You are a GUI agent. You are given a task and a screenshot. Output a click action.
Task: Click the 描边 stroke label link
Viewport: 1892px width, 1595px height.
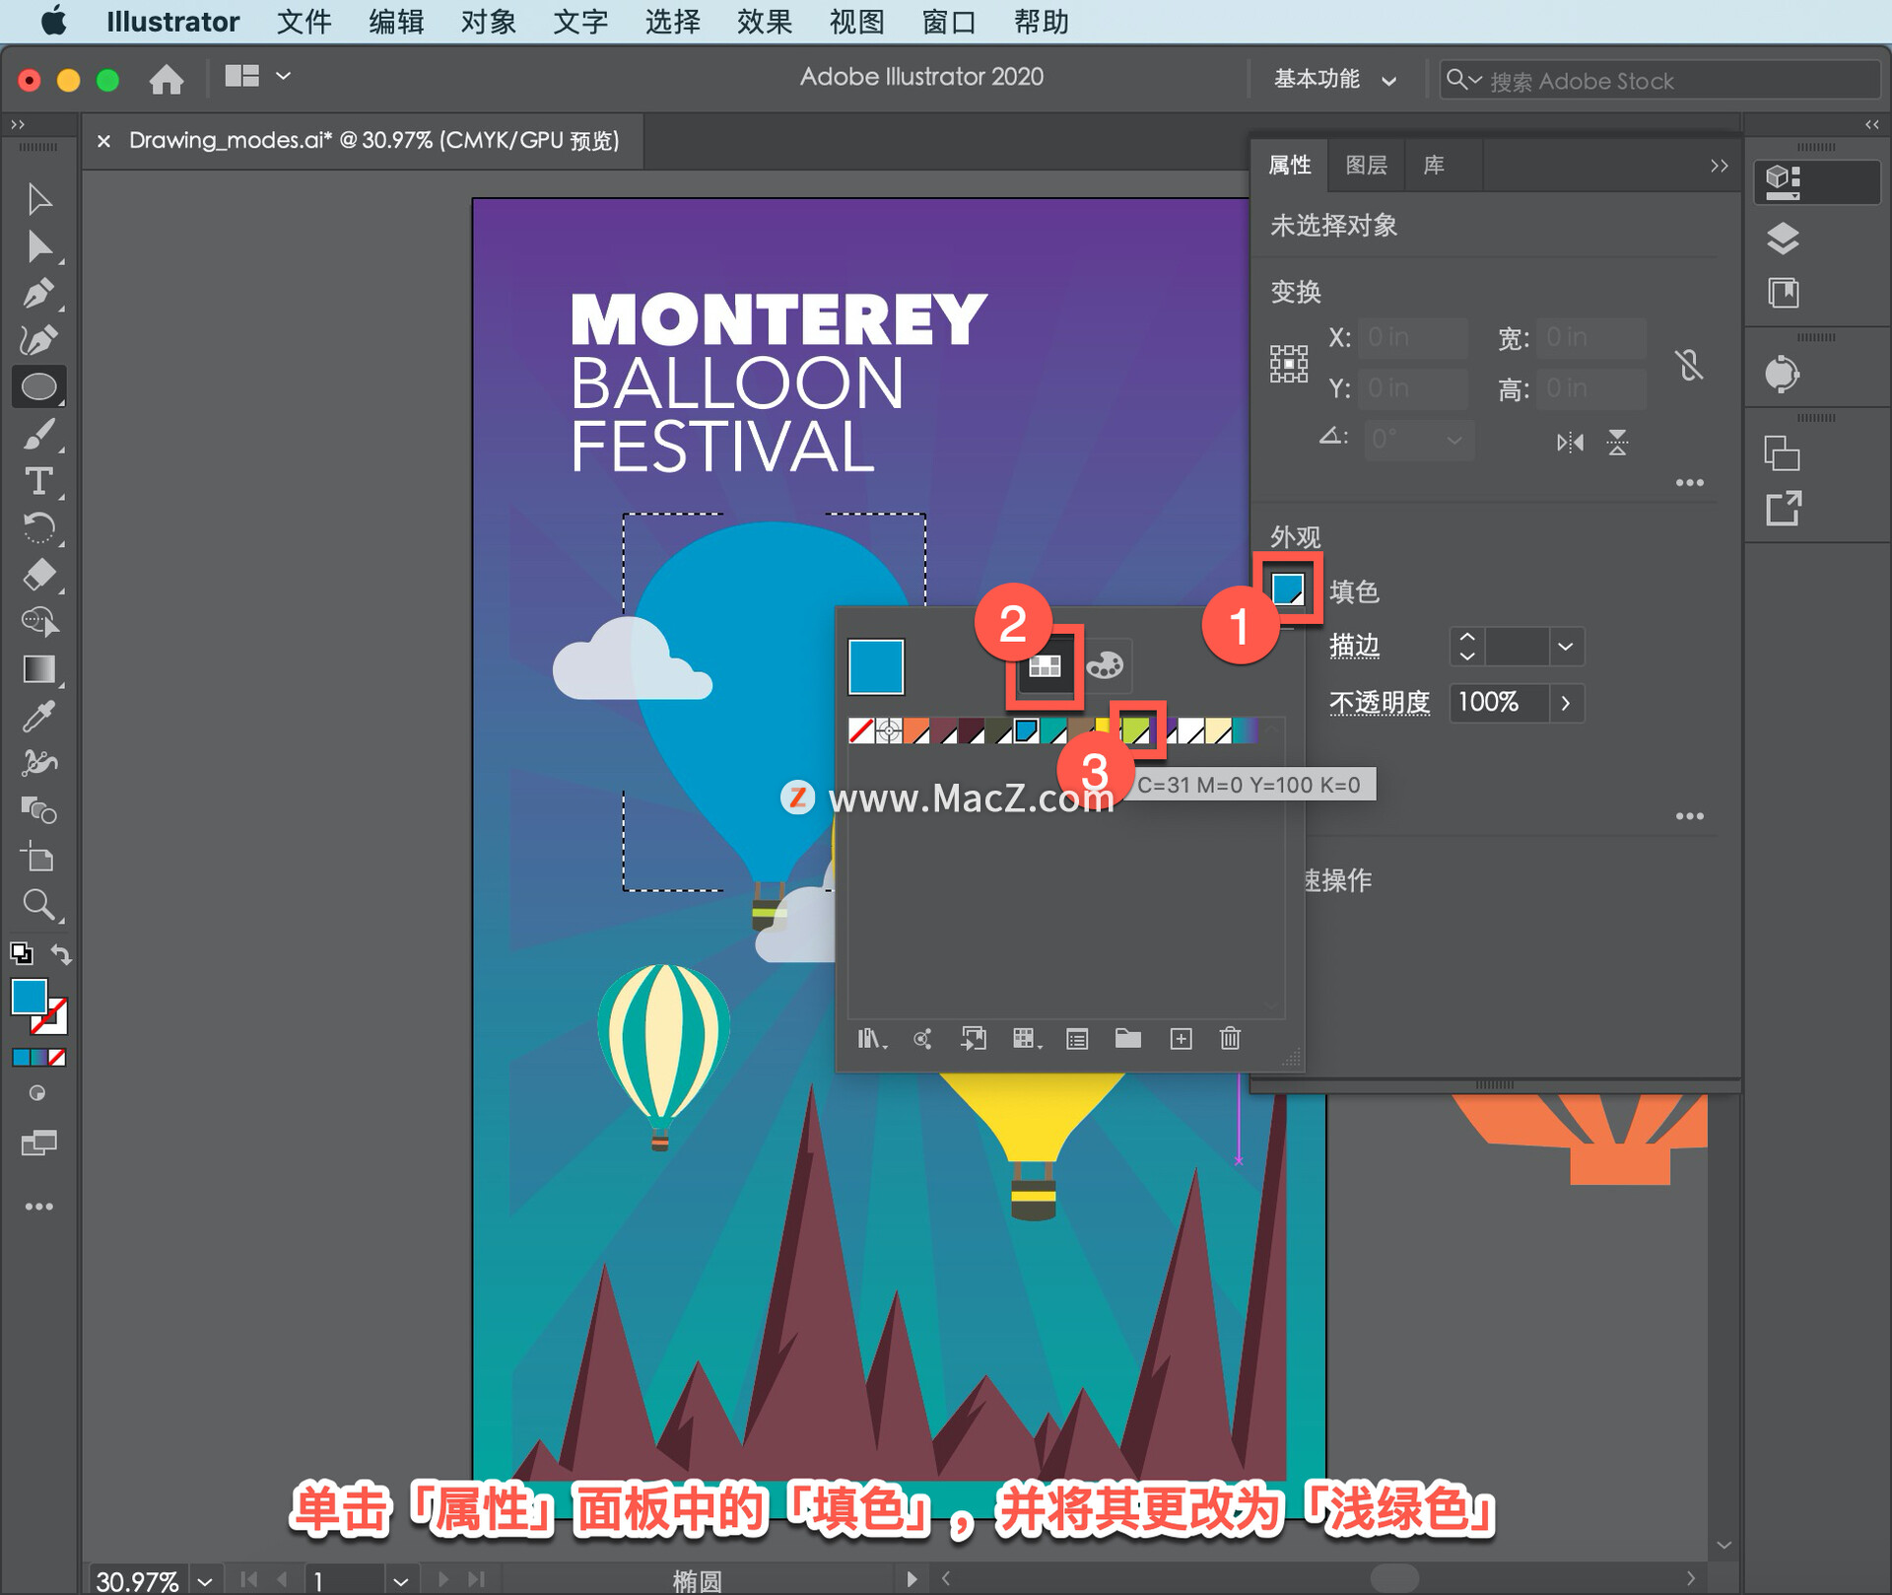[x=1354, y=647]
